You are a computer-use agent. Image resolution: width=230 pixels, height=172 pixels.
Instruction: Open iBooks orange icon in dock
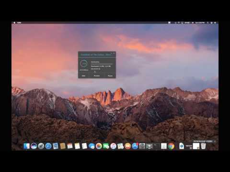(x=127, y=146)
